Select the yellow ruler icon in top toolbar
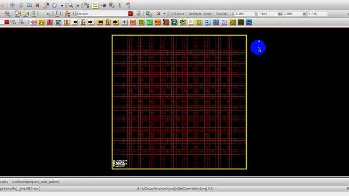The image size is (349, 196). (x=95, y=5)
